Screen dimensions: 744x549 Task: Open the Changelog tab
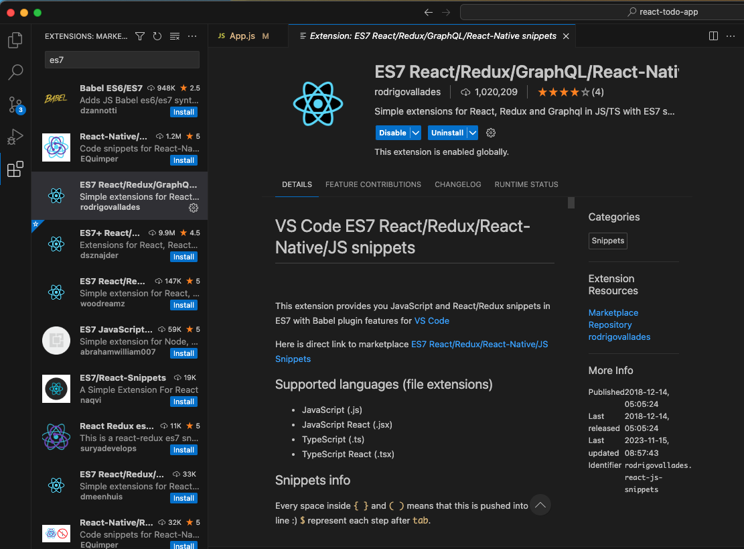tap(458, 184)
